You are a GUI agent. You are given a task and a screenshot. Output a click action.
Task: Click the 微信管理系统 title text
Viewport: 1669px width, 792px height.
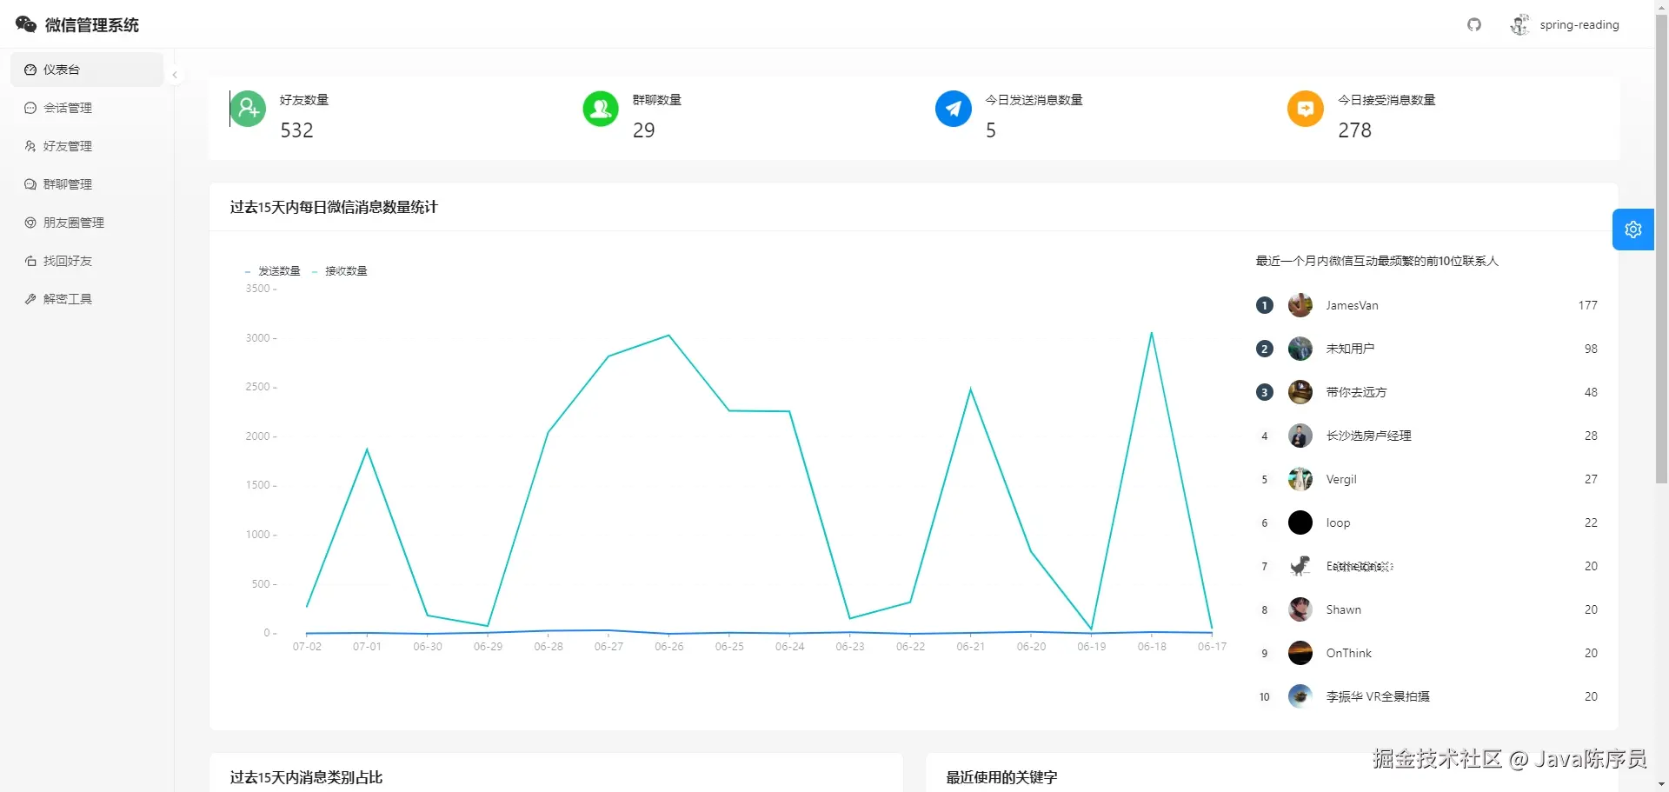pyautogui.click(x=92, y=25)
